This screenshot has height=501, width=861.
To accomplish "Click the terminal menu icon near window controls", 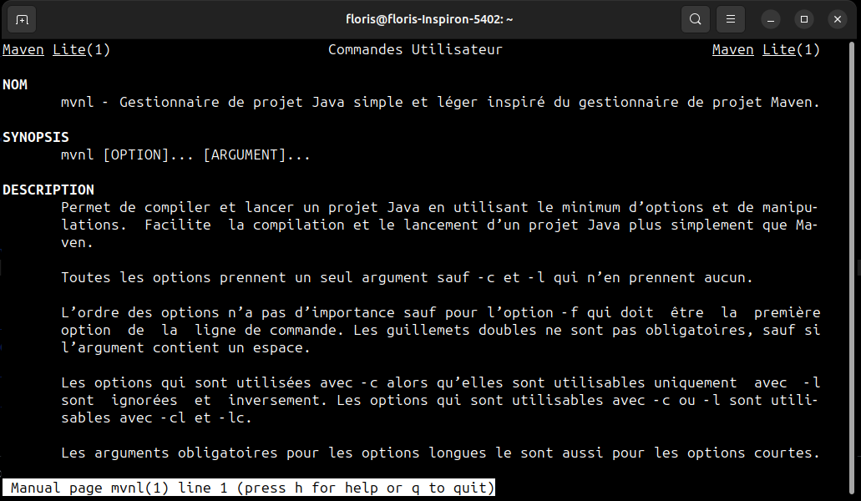I will [730, 18].
